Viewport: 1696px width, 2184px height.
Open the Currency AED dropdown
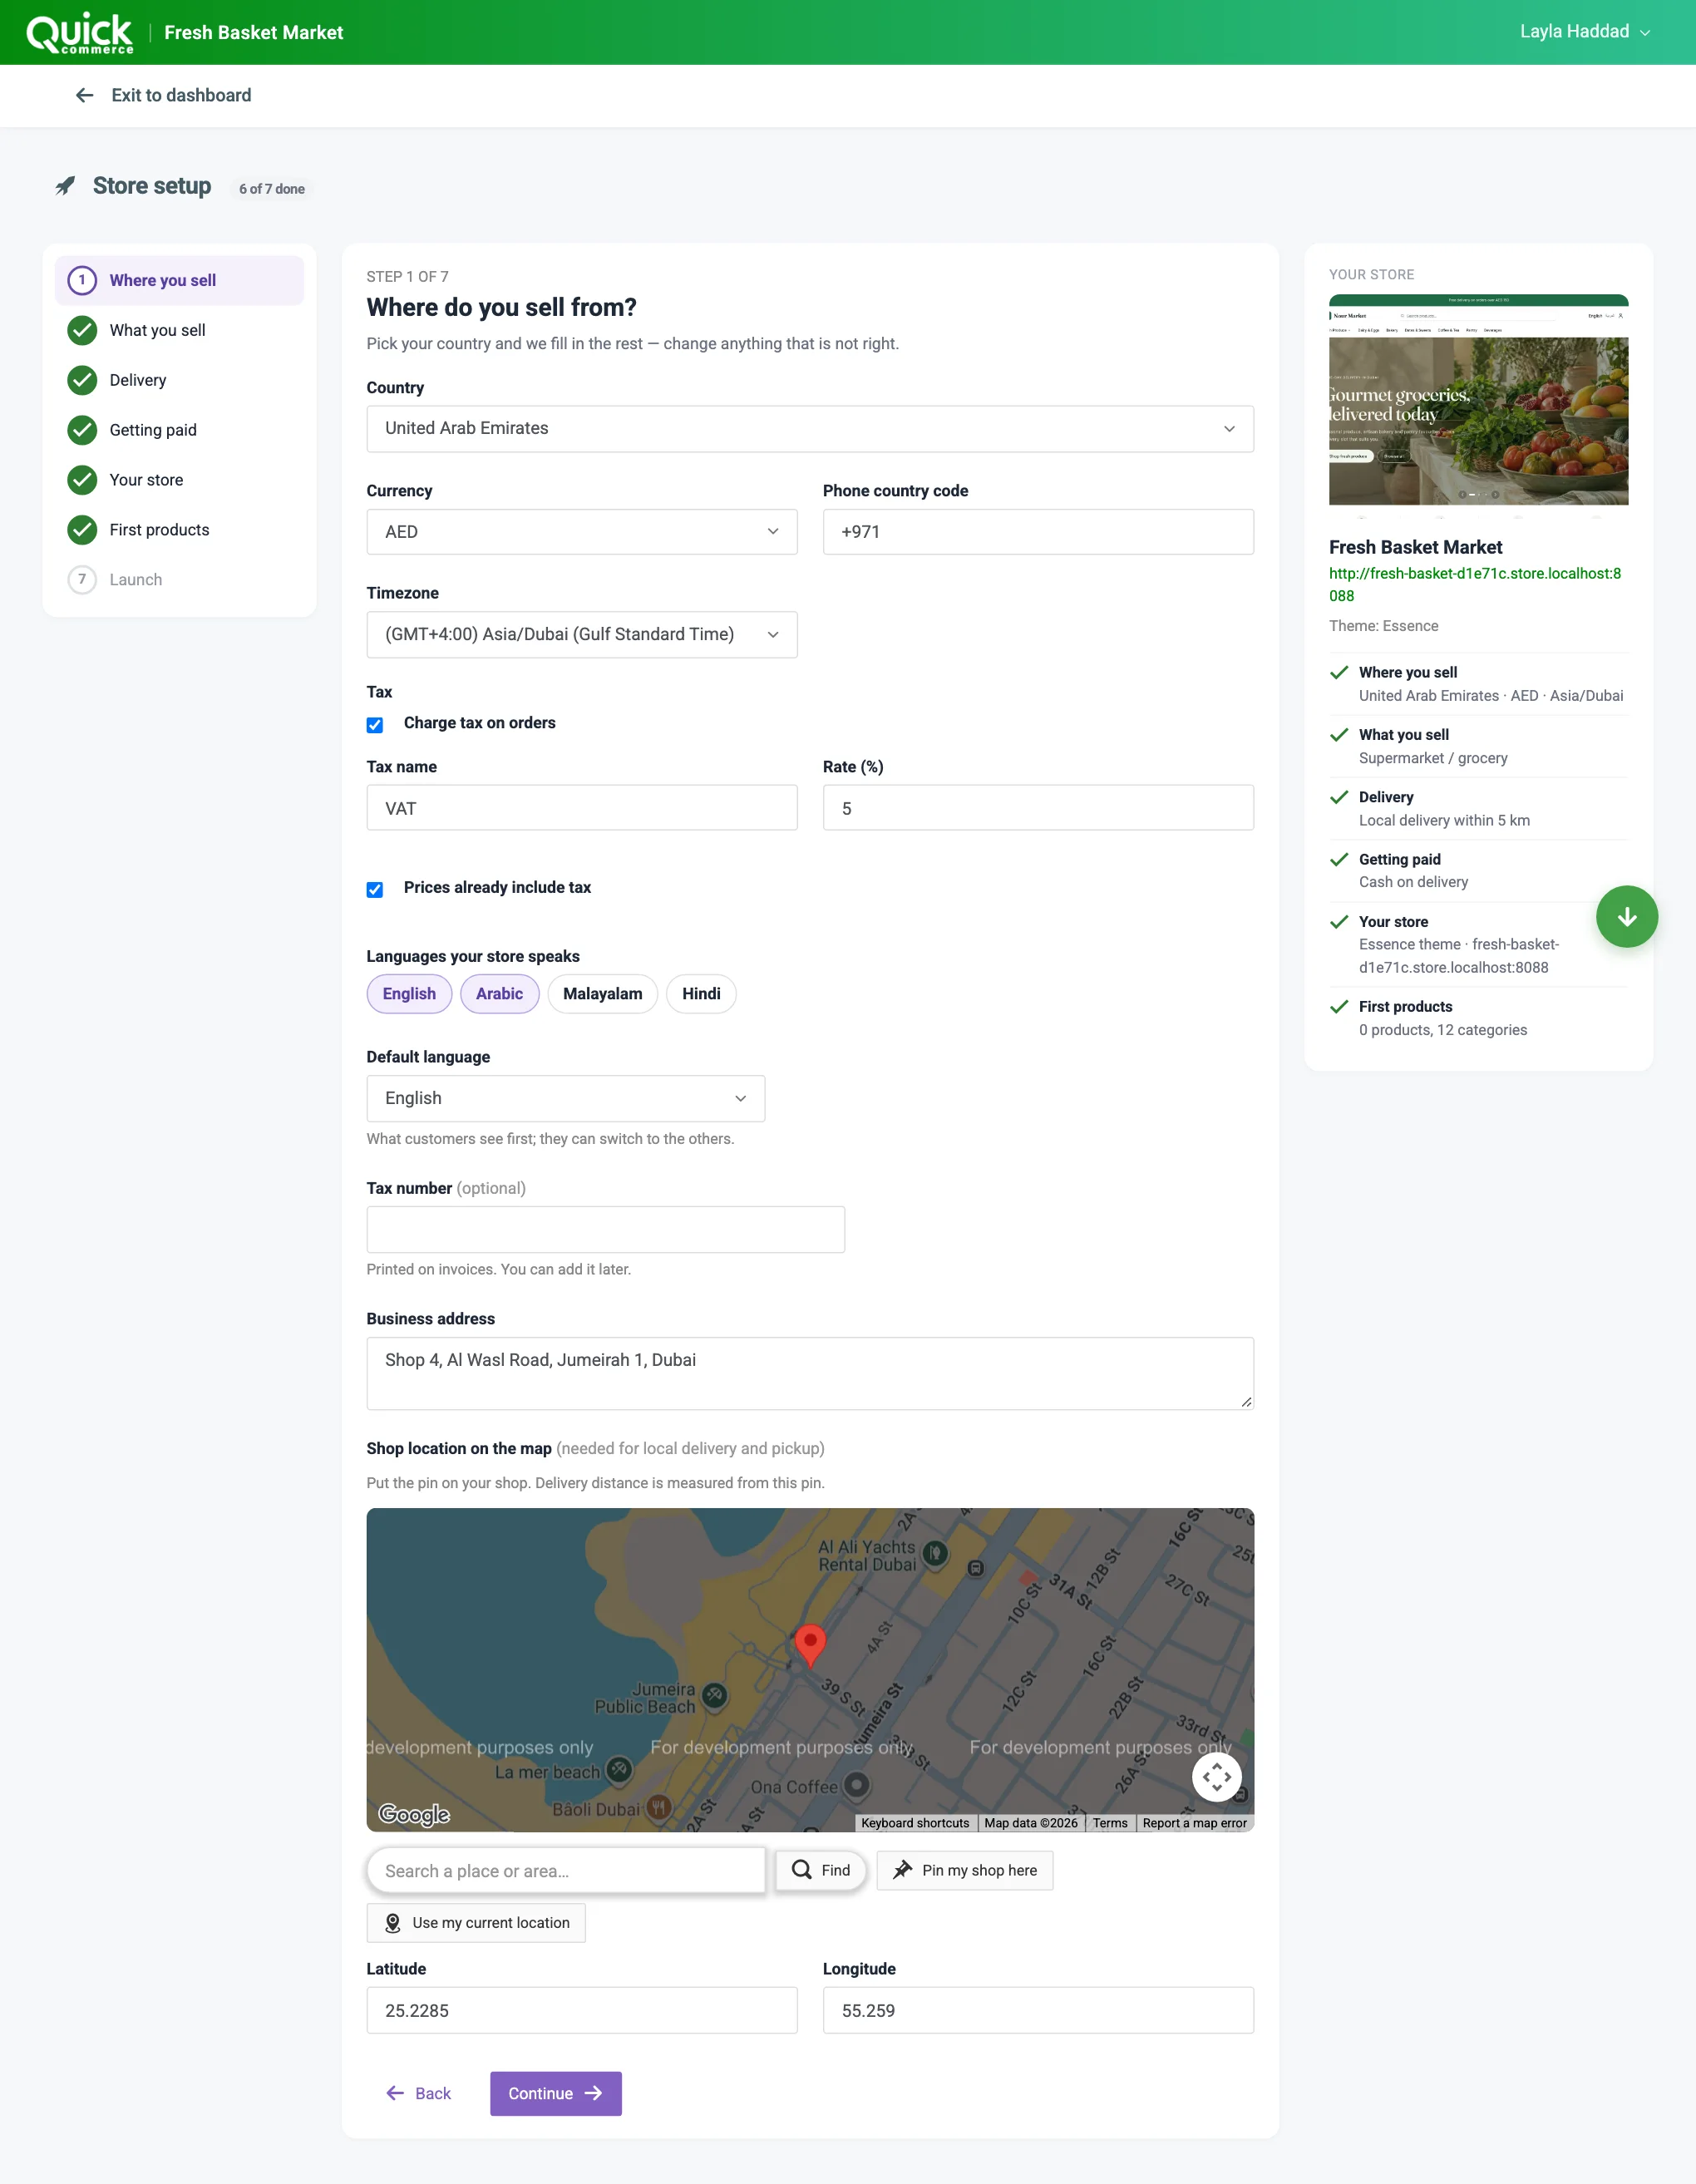pyautogui.click(x=582, y=532)
